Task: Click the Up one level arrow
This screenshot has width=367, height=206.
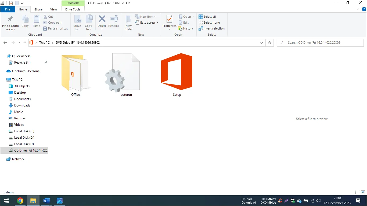Action: tap(25, 43)
